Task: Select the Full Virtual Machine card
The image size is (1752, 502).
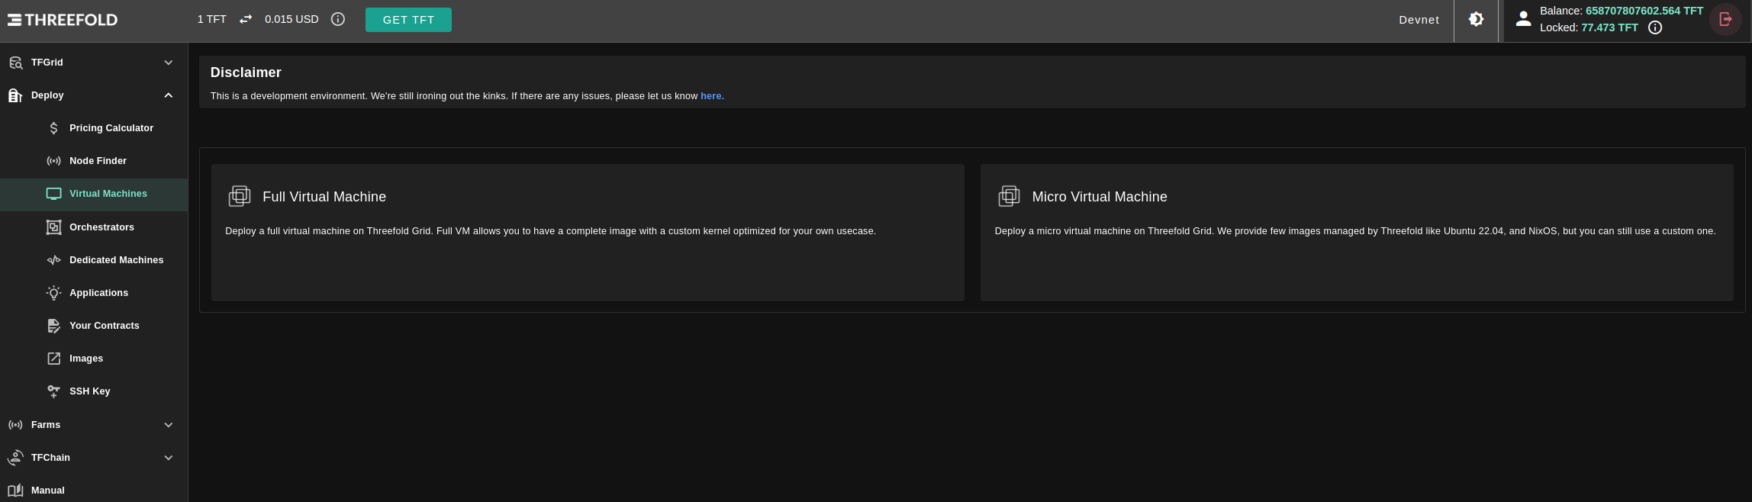Action: tap(588, 232)
